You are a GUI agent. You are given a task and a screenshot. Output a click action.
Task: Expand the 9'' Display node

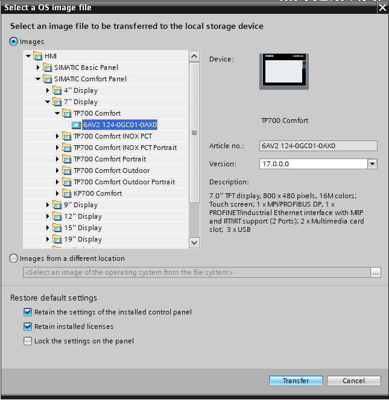click(x=48, y=205)
